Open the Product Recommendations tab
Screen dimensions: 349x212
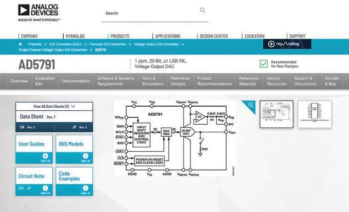[x=214, y=81]
